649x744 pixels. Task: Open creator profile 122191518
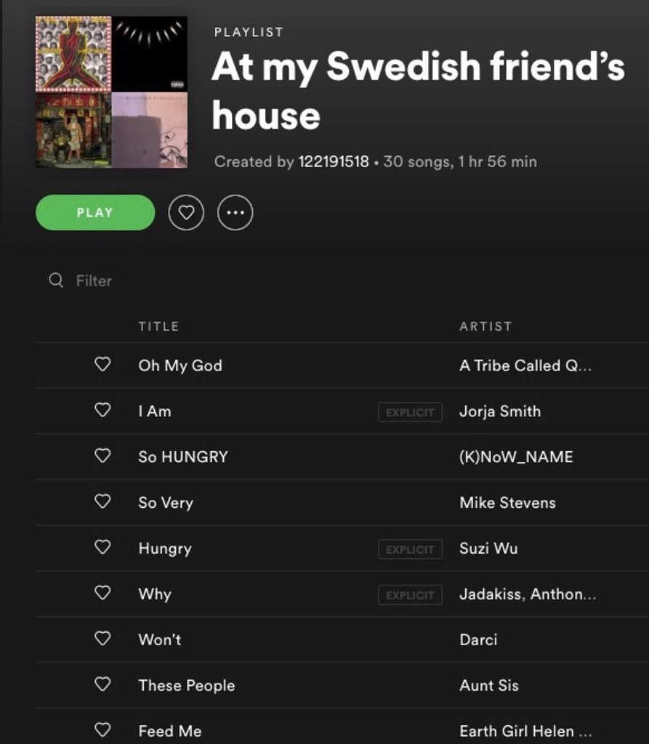(334, 162)
